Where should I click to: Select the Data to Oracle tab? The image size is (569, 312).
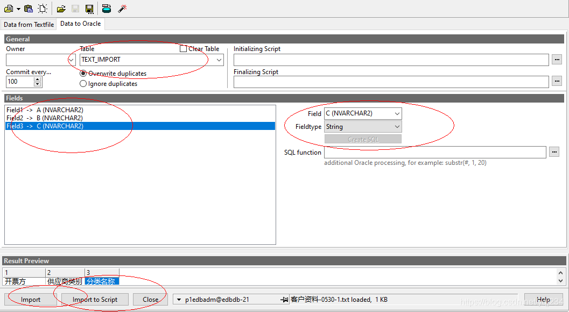point(80,24)
